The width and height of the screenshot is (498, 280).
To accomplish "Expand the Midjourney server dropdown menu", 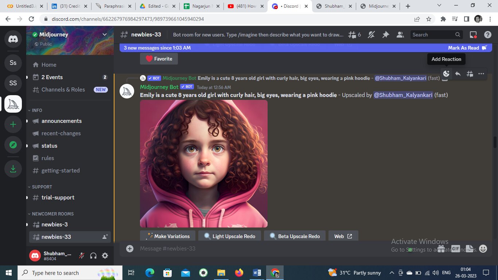I will (x=105, y=35).
